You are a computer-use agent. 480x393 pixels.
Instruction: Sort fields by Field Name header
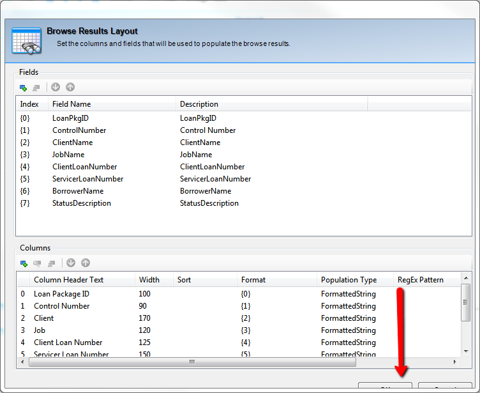coord(71,104)
